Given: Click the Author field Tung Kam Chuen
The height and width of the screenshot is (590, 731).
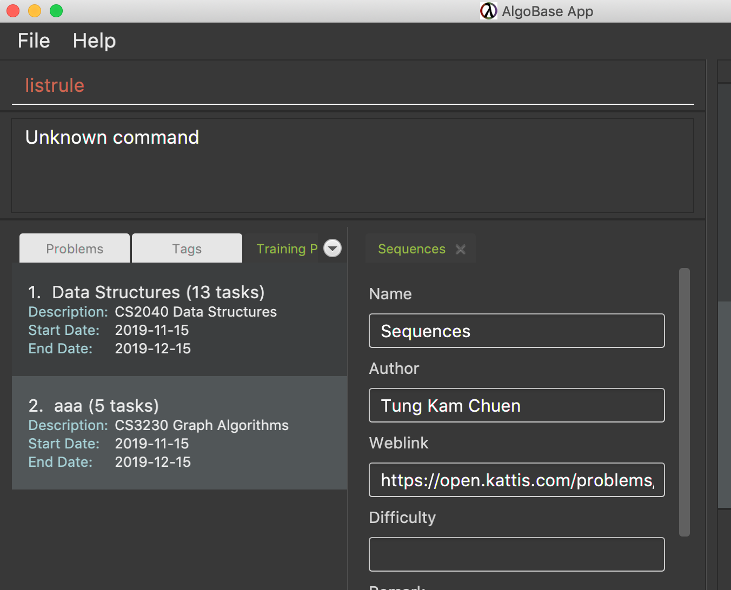Looking at the screenshot, I should pos(517,405).
